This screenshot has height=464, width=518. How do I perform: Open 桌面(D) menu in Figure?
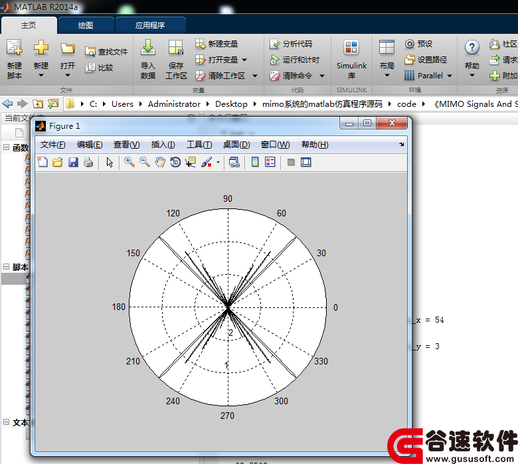click(236, 145)
